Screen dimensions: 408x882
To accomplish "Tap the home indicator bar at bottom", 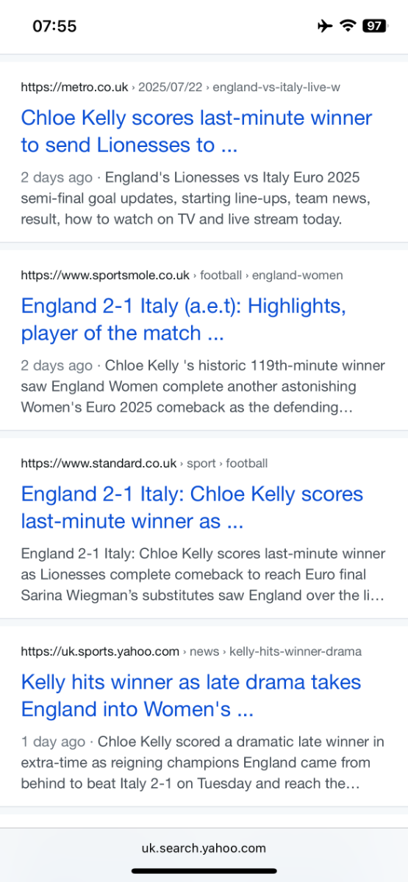I will tap(204, 871).
